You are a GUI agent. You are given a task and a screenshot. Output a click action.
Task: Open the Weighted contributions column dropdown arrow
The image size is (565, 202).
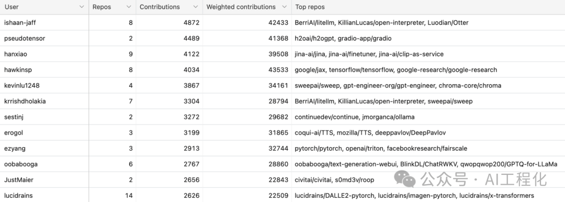point(284,7)
